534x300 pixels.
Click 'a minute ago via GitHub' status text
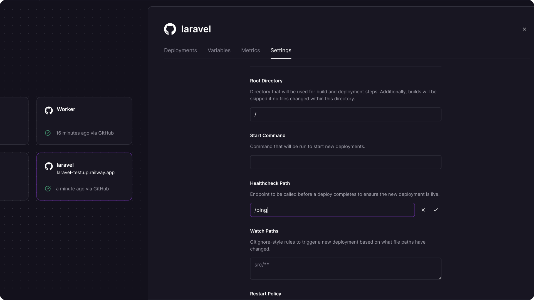(x=82, y=189)
